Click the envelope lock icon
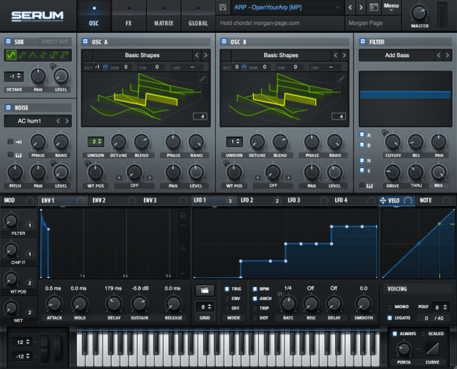 [x=183, y=216]
